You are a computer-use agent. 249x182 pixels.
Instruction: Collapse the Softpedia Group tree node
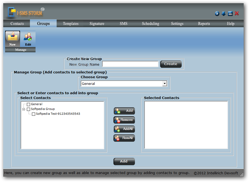pos(24,109)
